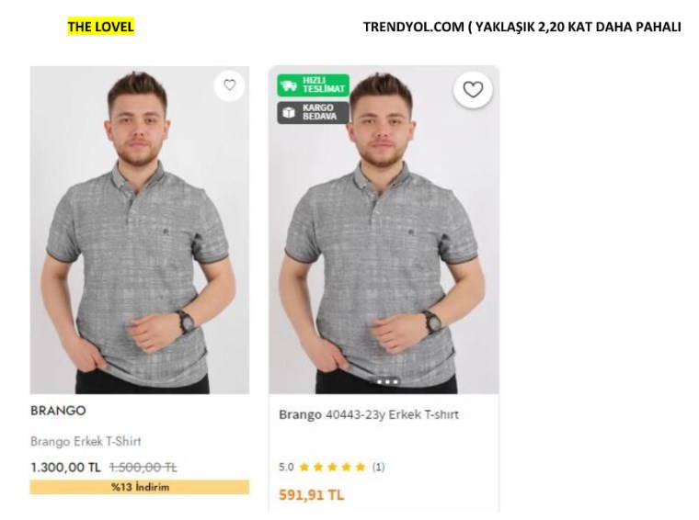Screen dimensions: 699x520
Task: Click the fifth yellow rating star
Action: click(360, 467)
